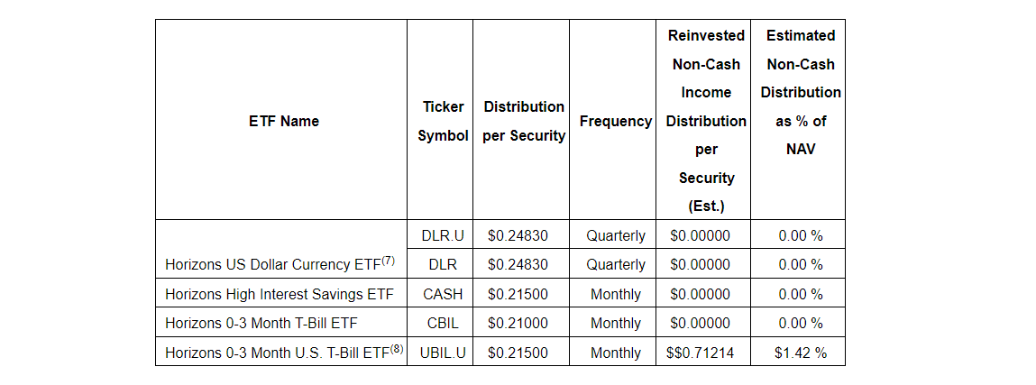Screen dimensions: 1036x385
Task: Click Quarterly frequency in the DLR.U row
Action: pos(616,235)
